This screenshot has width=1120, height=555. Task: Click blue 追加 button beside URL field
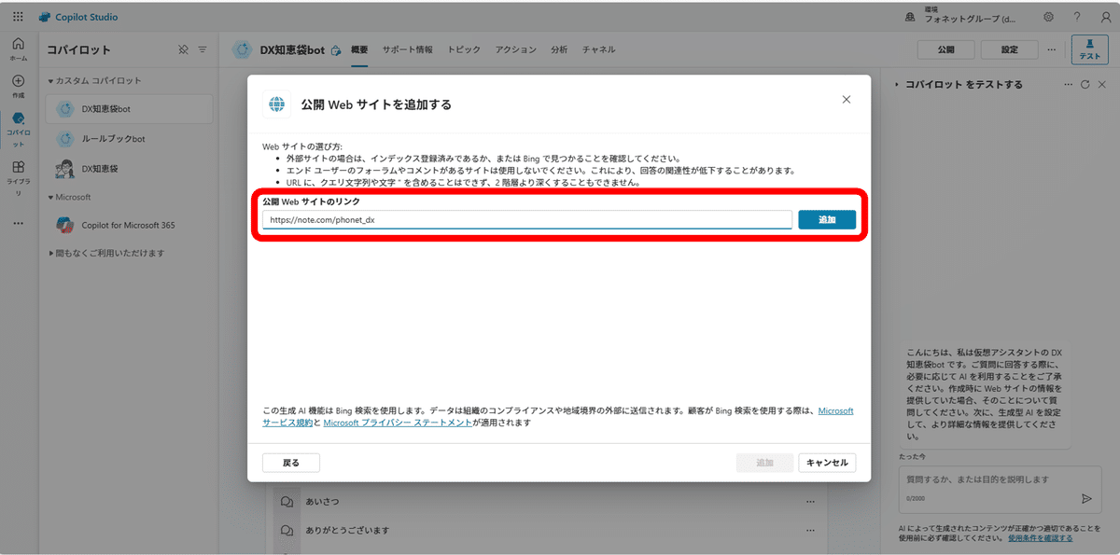[x=827, y=219]
